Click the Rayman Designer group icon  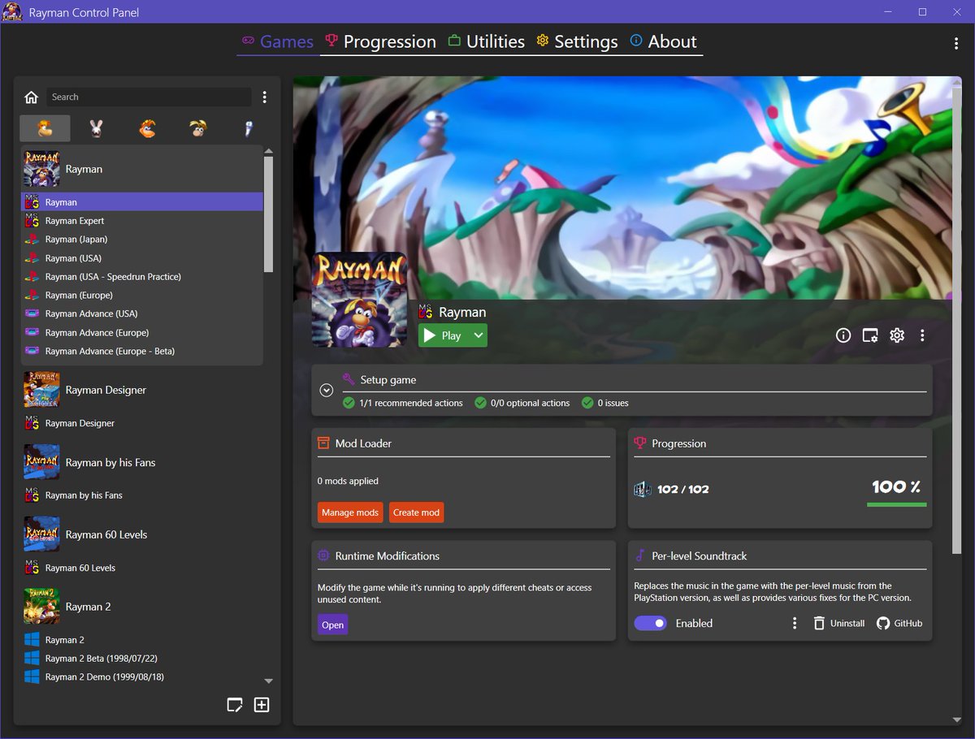click(x=41, y=390)
